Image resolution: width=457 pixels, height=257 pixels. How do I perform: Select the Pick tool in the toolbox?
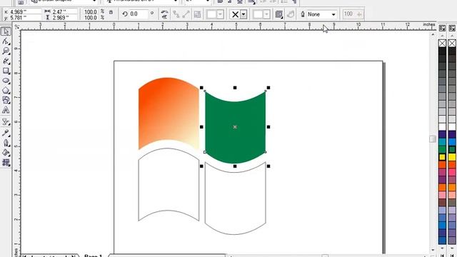click(x=6, y=31)
